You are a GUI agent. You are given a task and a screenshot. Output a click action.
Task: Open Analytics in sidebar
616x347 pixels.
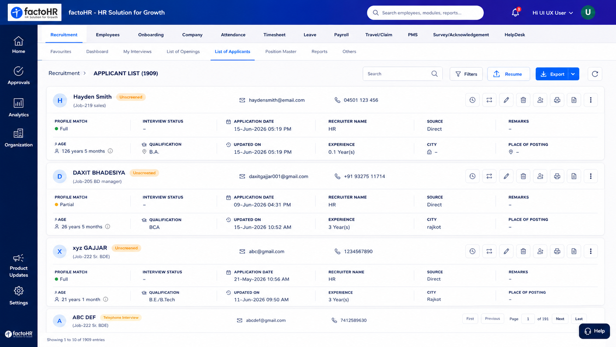[x=18, y=108]
